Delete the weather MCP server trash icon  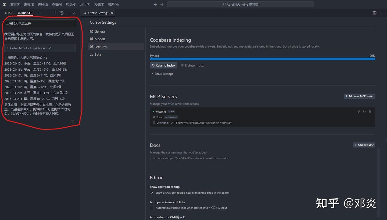370,111
